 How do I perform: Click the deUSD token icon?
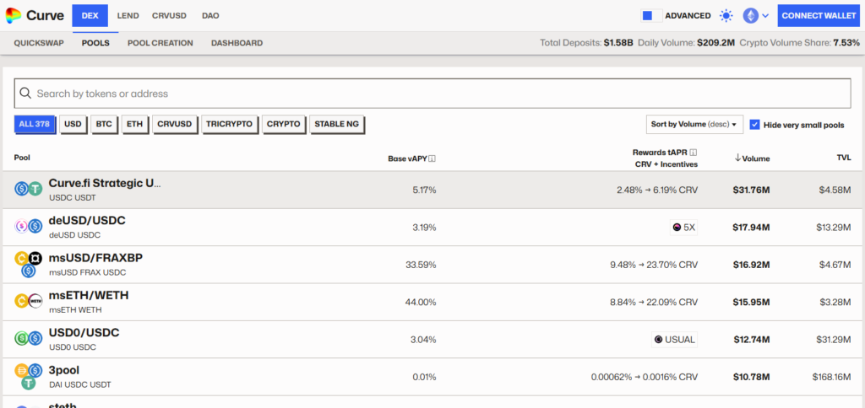[x=21, y=227]
